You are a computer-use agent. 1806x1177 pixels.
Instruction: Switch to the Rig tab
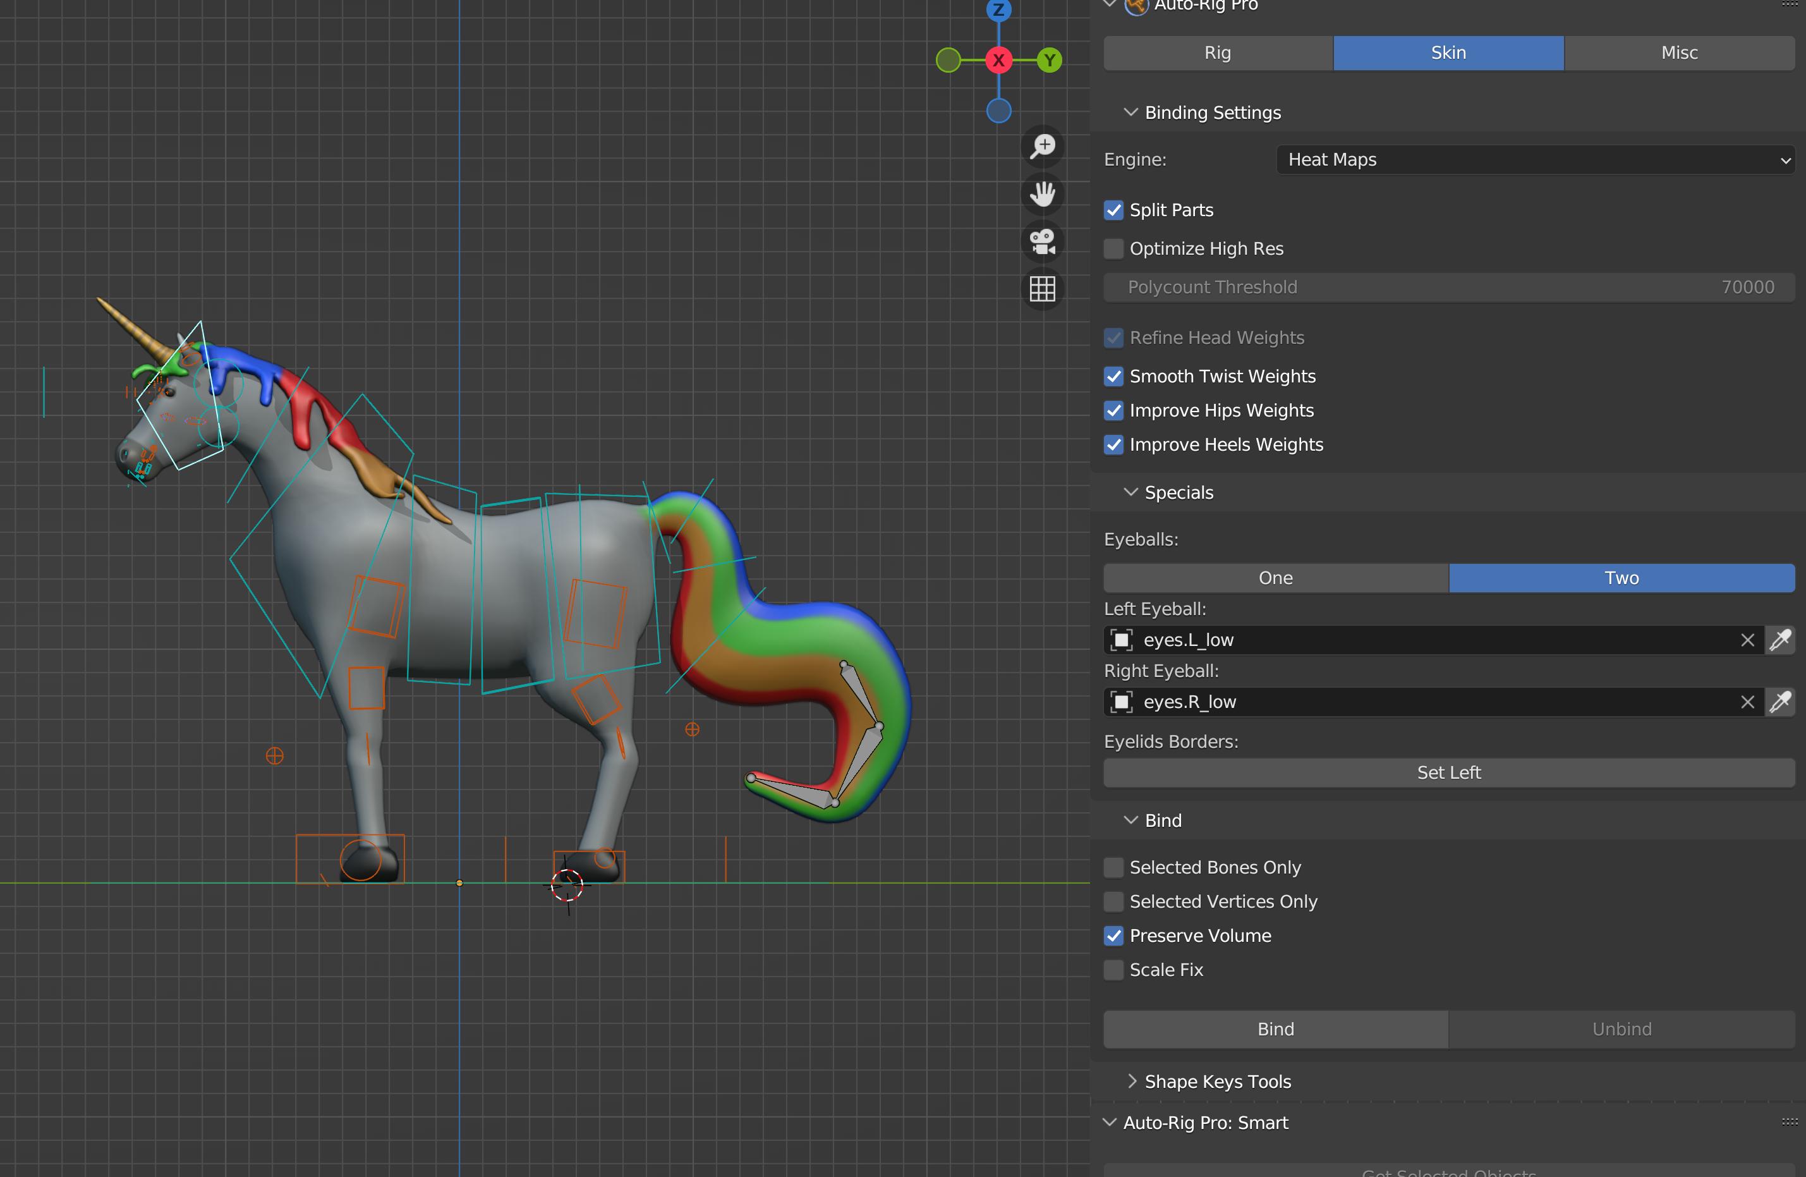[1218, 53]
